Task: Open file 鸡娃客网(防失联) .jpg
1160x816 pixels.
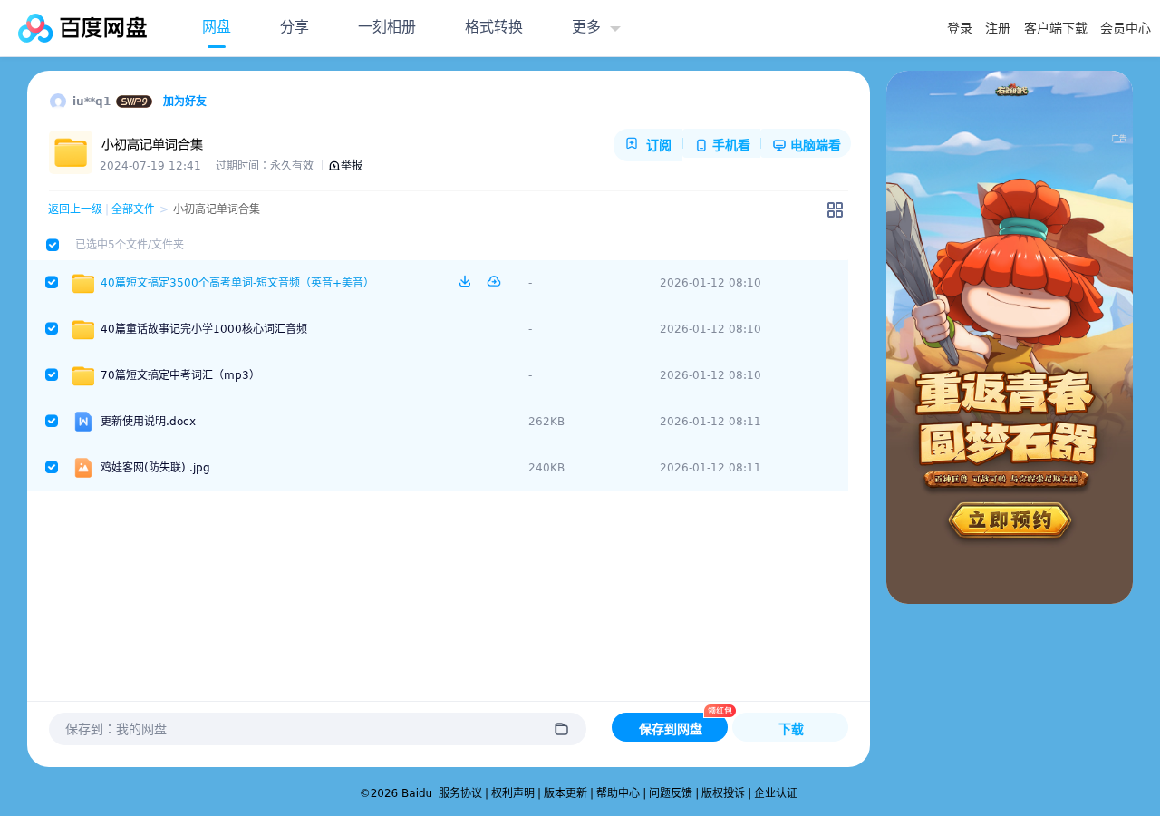Action: click(155, 468)
